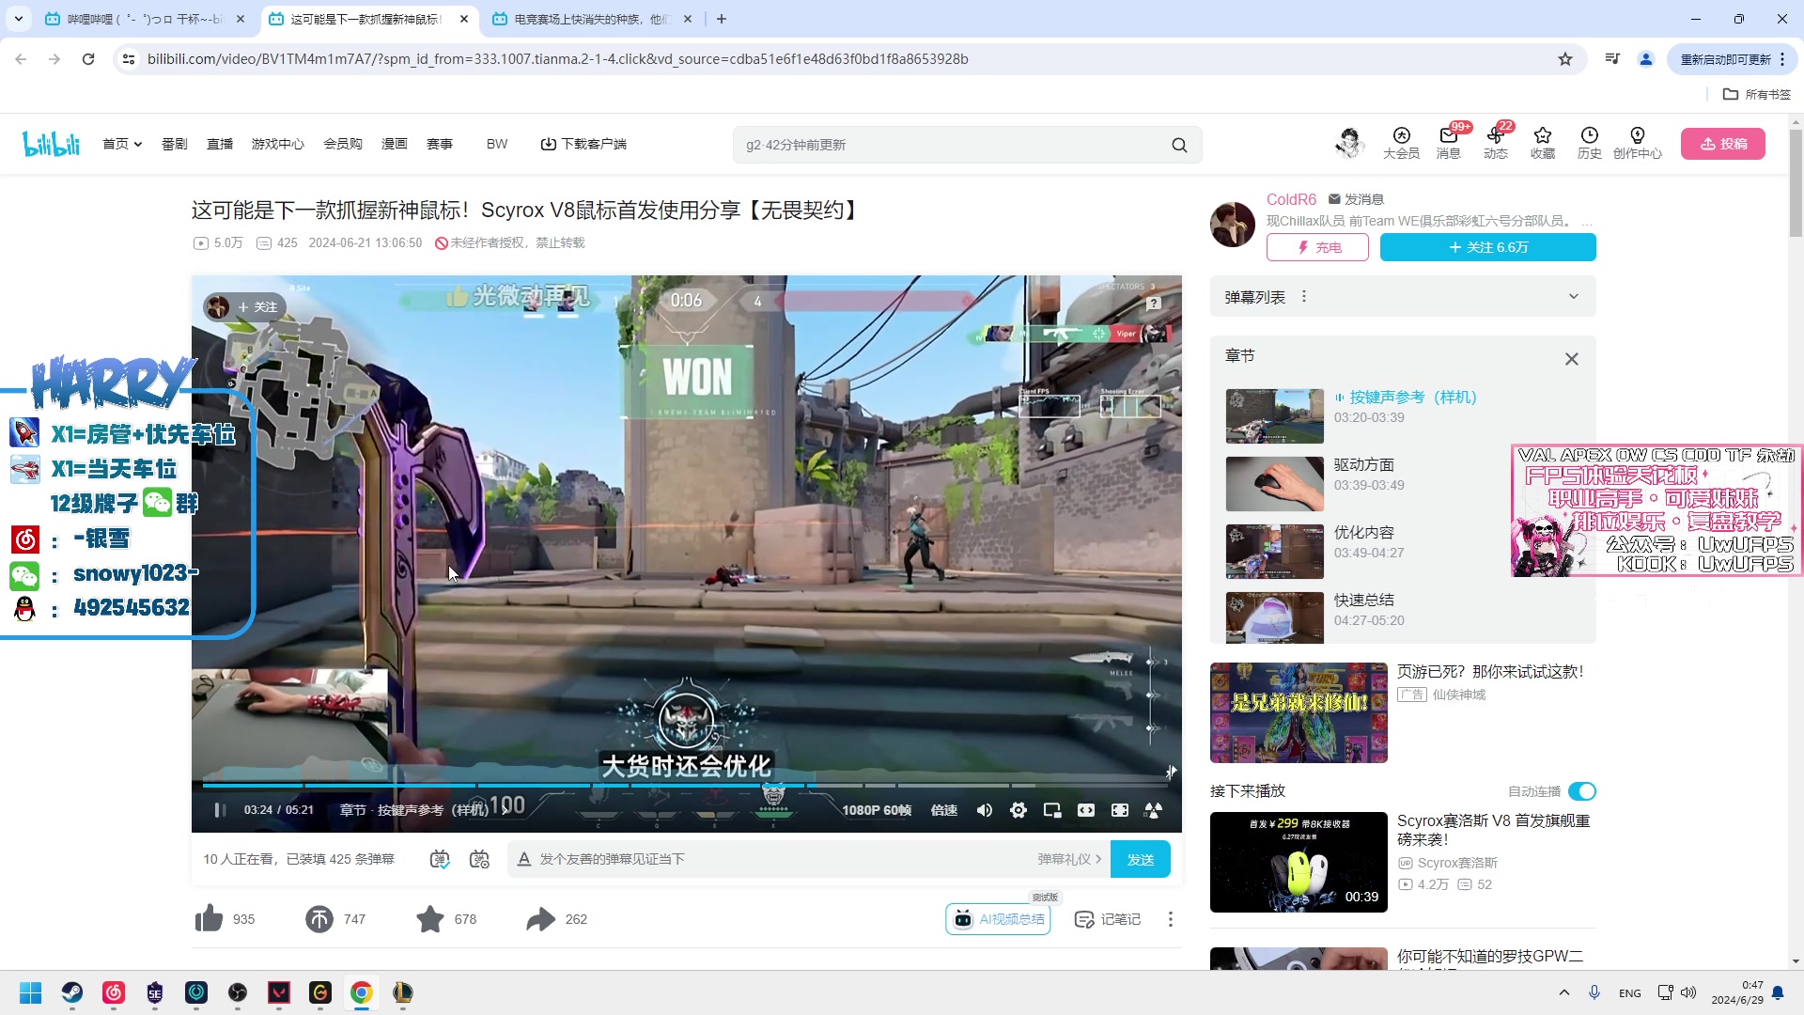Viewport: 1804px width, 1015px height.
Task: Open 会员购 from the nav bar
Action: (343, 144)
